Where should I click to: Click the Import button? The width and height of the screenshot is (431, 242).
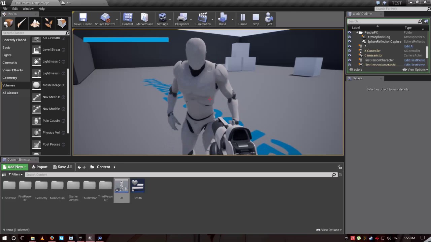(39, 167)
